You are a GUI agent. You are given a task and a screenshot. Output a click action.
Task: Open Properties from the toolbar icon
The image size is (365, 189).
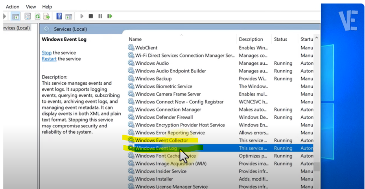coord(28,16)
